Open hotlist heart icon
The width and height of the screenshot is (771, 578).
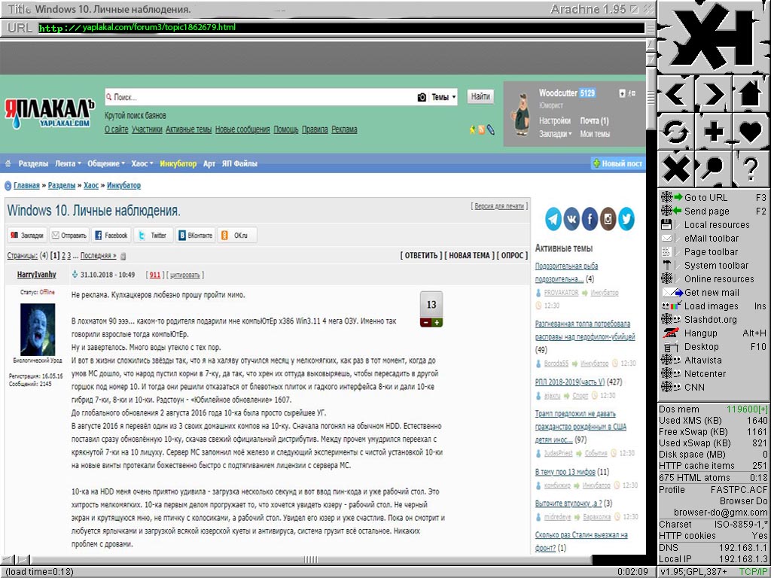(751, 131)
